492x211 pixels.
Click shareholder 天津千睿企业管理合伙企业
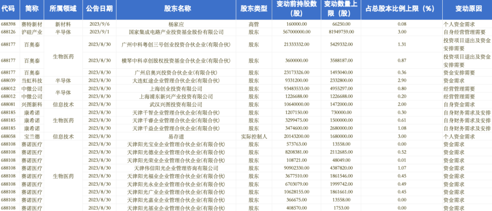(x=176, y=121)
